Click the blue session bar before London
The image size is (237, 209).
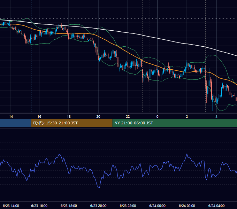tap(16, 123)
